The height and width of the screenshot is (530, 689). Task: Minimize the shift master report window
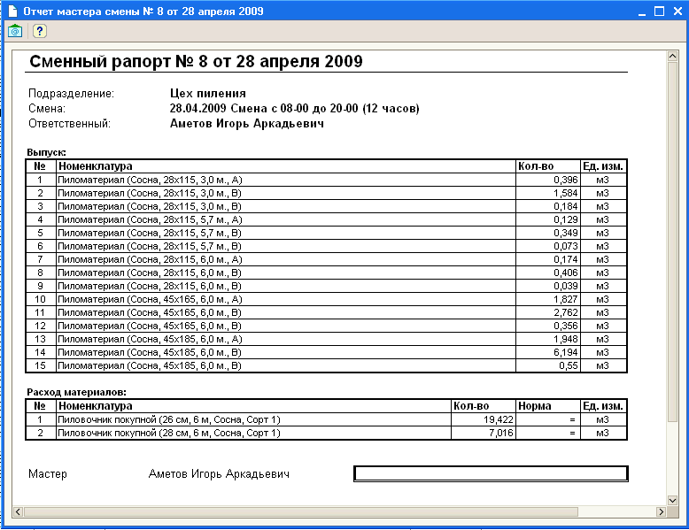pos(642,12)
